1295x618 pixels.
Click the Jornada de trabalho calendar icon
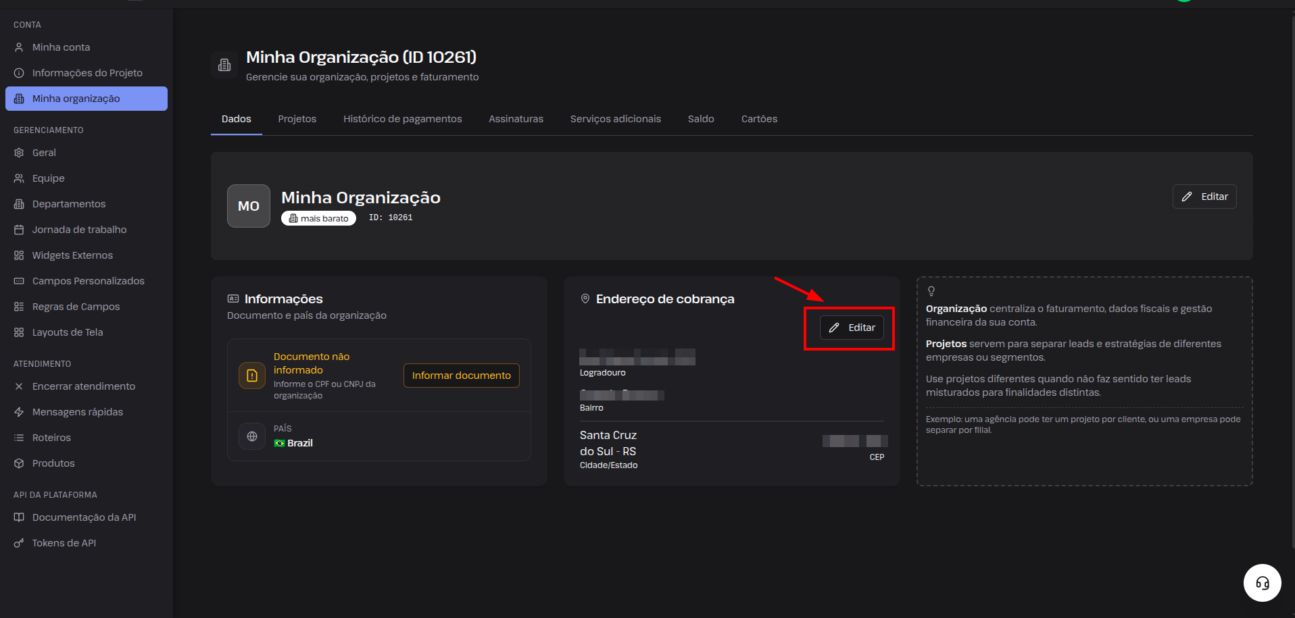coord(19,230)
